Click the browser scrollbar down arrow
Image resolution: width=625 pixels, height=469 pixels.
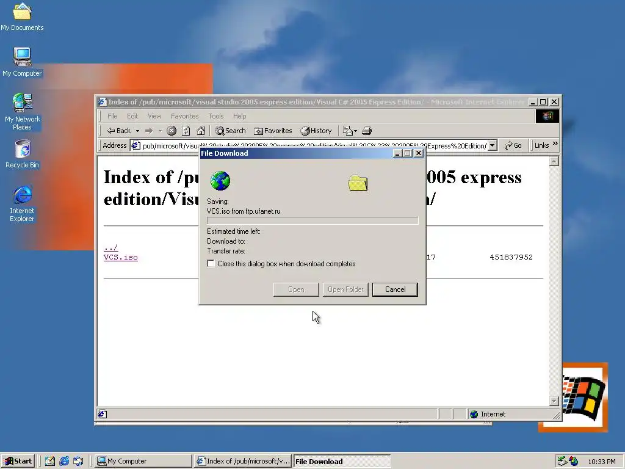[554, 401]
